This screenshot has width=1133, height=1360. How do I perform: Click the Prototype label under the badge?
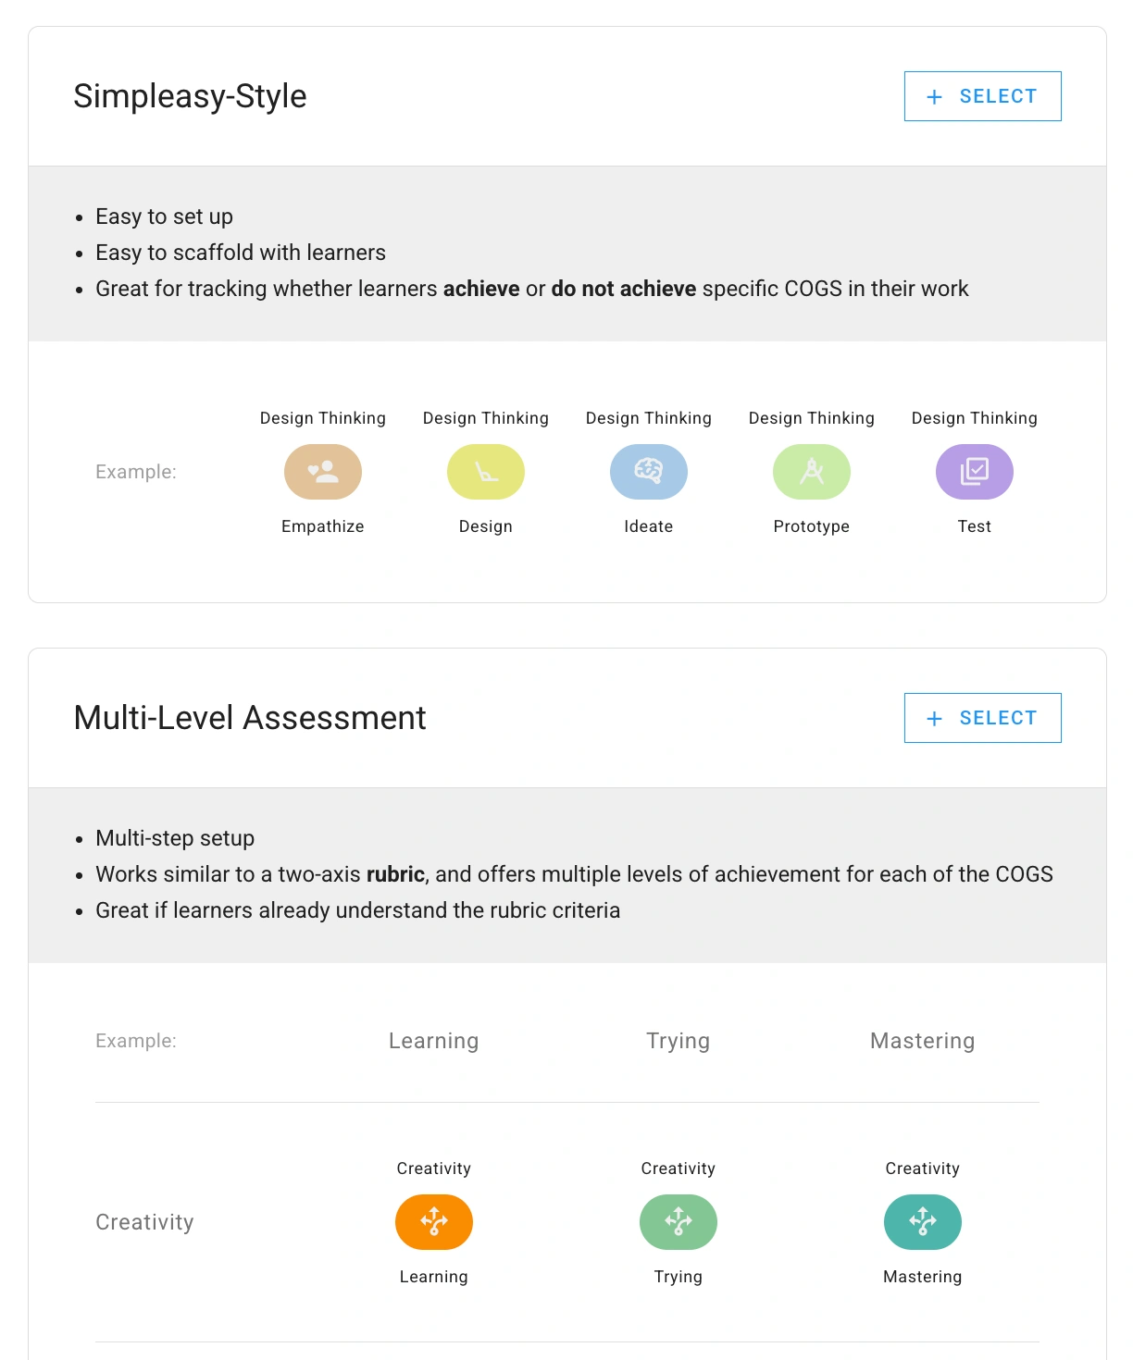coord(812,526)
